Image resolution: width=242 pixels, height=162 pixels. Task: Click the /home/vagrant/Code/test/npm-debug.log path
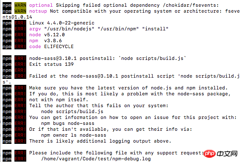96,159
